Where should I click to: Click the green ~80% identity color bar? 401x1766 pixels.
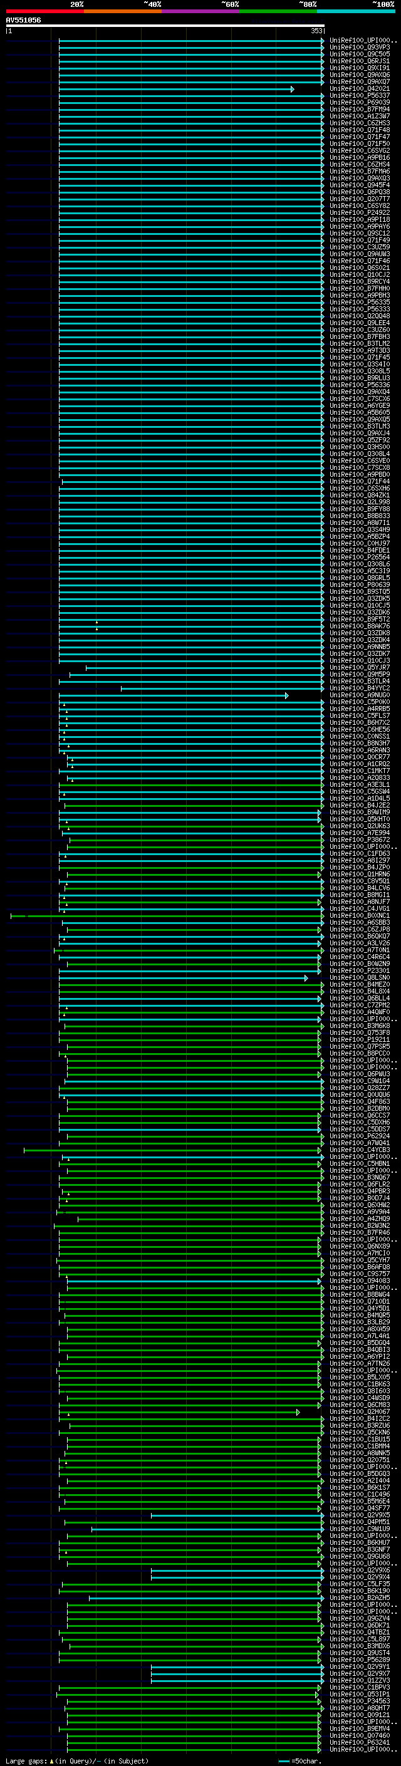pyautogui.click(x=278, y=11)
